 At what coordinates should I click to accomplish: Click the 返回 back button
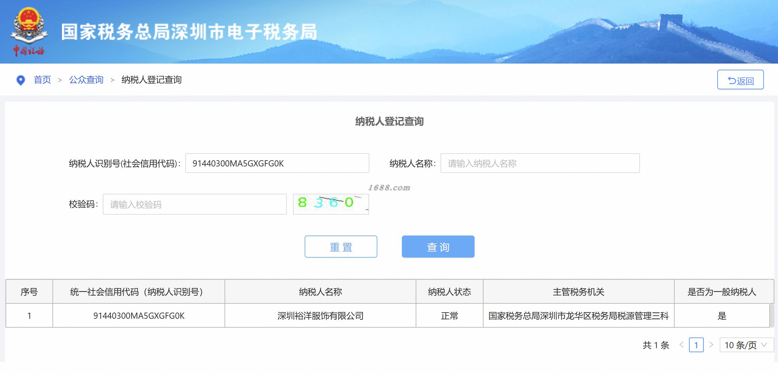740,80
